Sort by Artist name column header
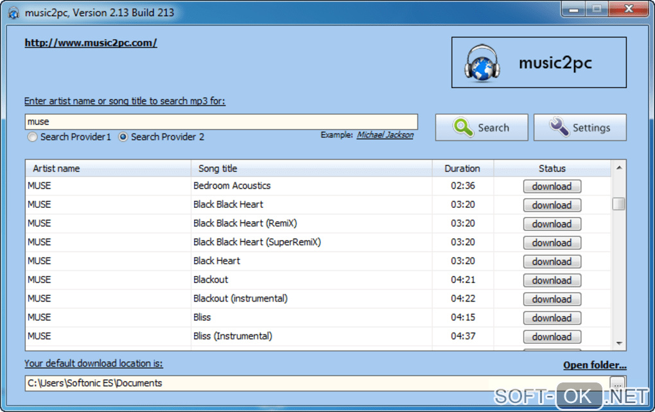Image resolution: width=655 pixels, height=412 pixels. (108, 168)
